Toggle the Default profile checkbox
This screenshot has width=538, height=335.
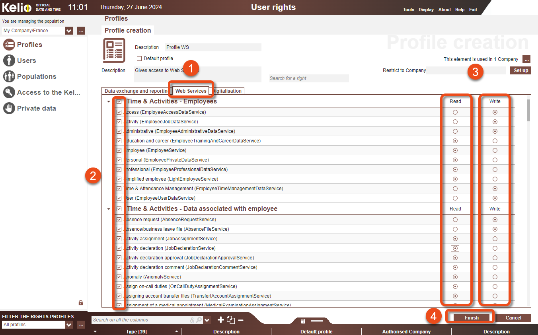tap(139, 58)
